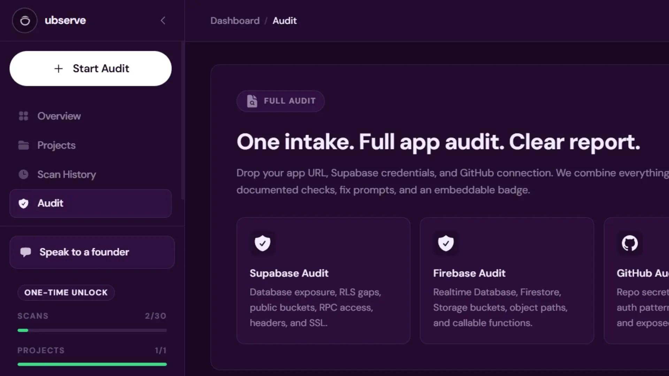Open Scan History in the sidebar

[91, 174]
